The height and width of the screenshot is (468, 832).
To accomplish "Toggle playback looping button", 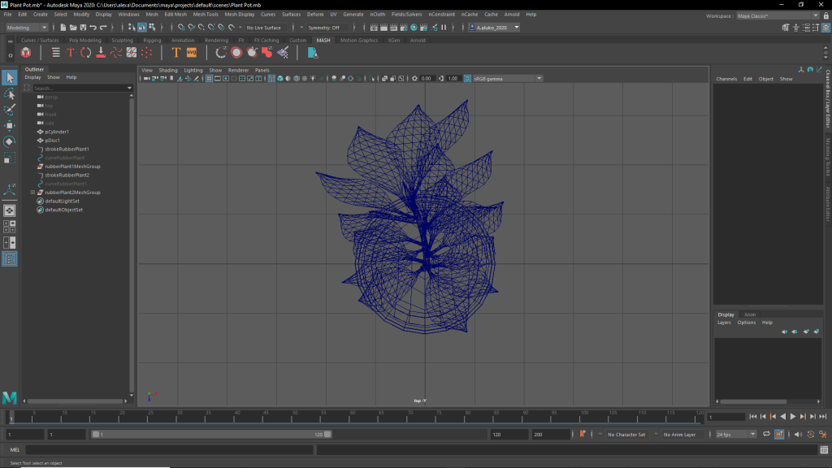I will pos(765,435).
